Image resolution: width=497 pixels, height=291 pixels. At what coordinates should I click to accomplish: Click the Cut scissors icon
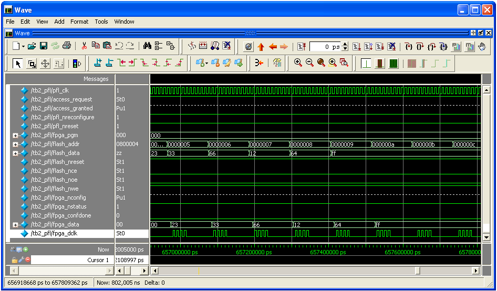84,46
